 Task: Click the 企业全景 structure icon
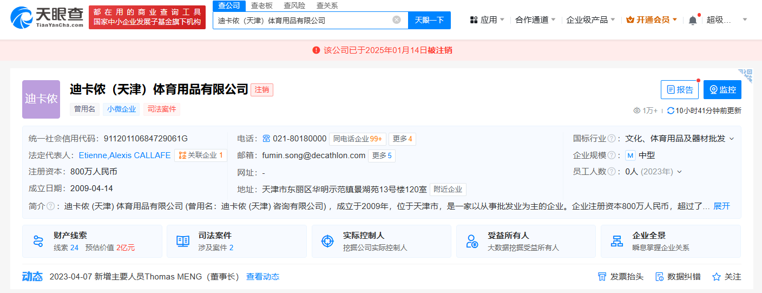point(616,241)
